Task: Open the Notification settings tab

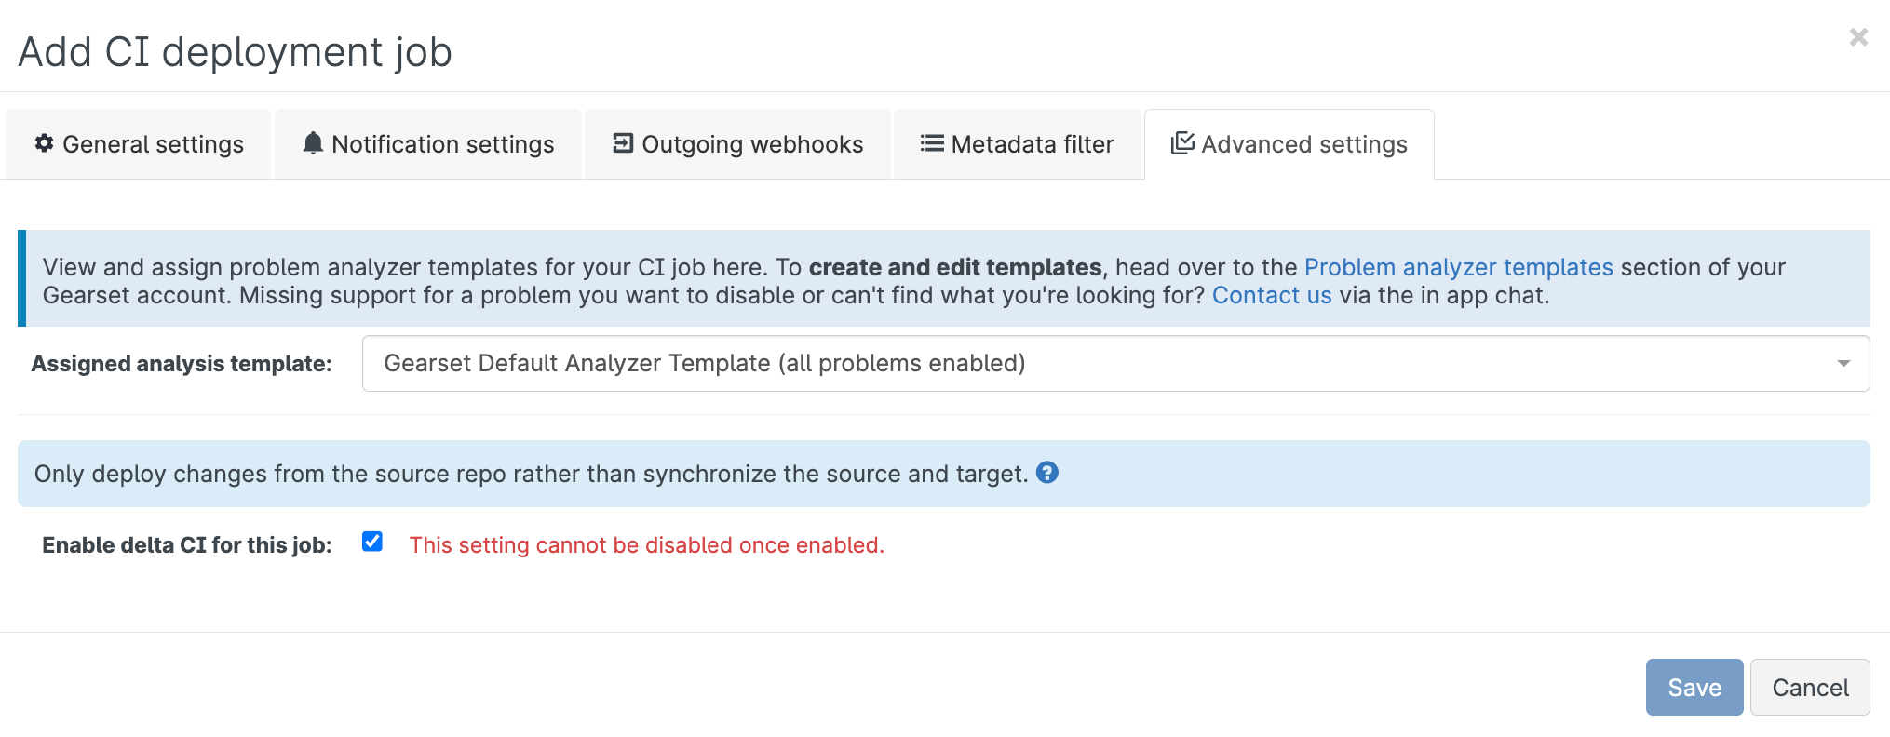Action: point(442,144)
